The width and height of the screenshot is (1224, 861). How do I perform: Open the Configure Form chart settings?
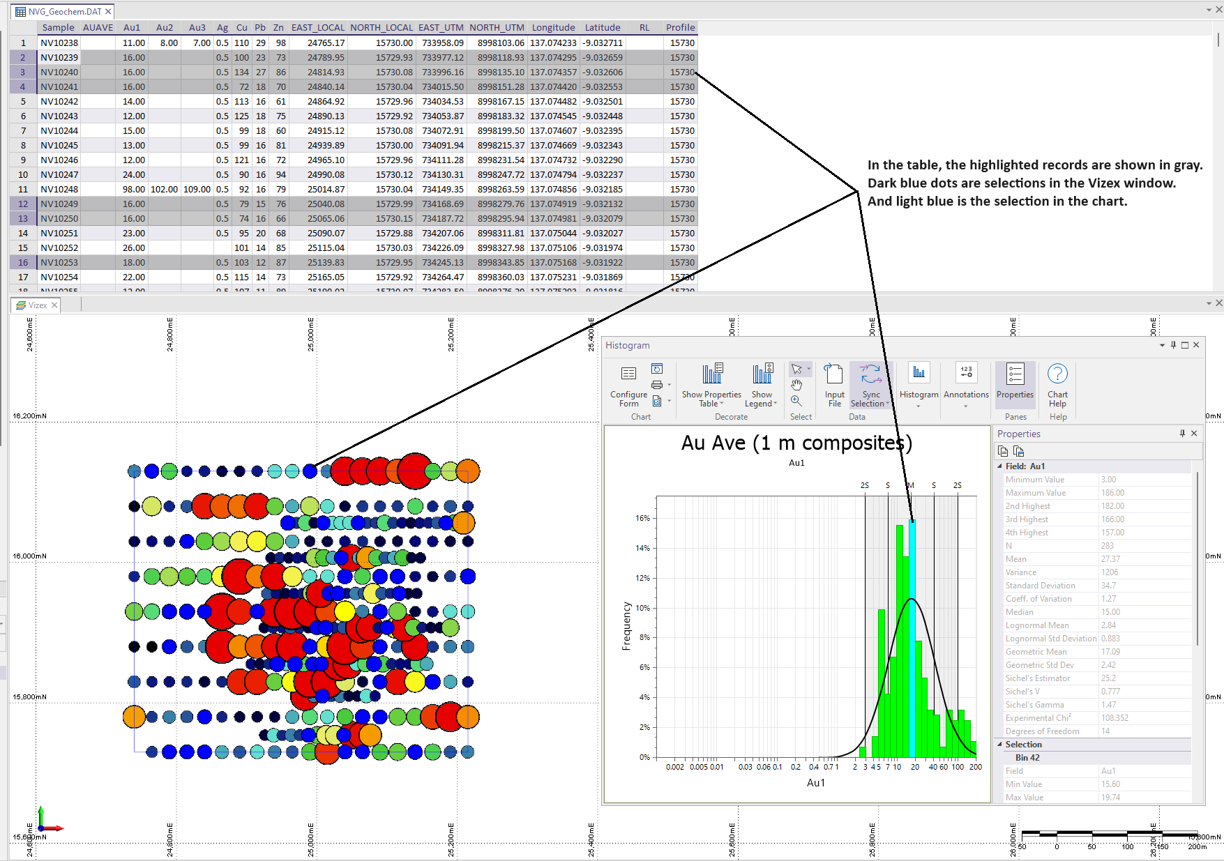click(x=628, y=384)
